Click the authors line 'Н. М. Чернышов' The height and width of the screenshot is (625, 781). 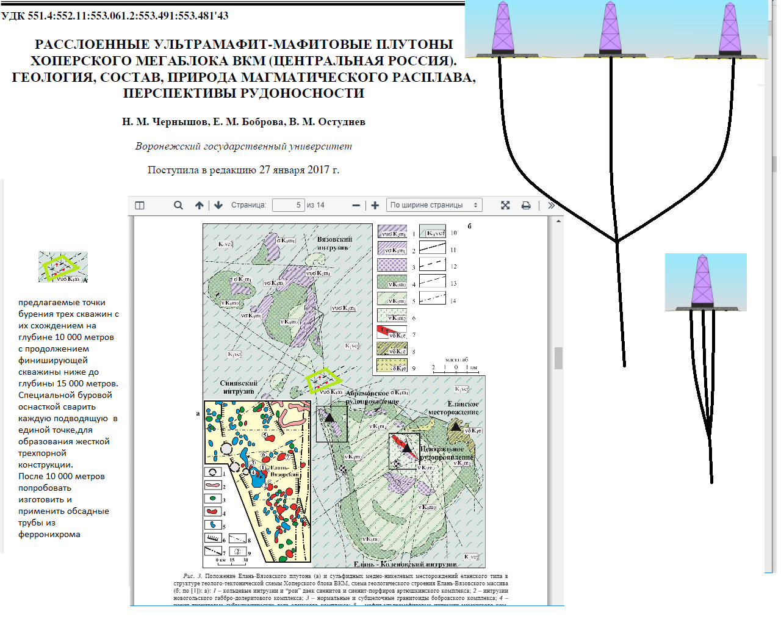click(243, 121)
